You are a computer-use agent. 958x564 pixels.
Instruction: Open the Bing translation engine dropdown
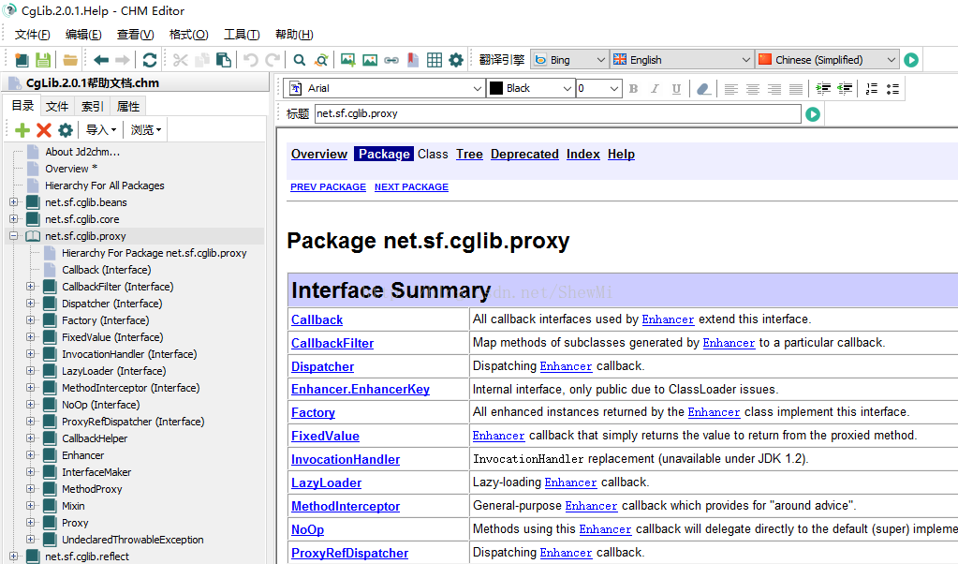[x=569, y=60]
